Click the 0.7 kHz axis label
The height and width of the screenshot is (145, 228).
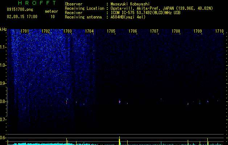point(3,120)
